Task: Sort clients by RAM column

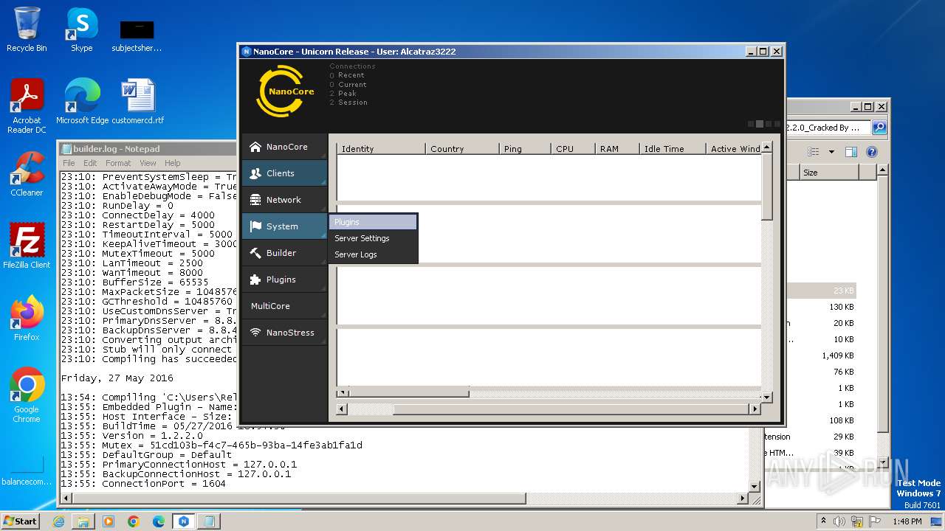Action: [618, 148]
